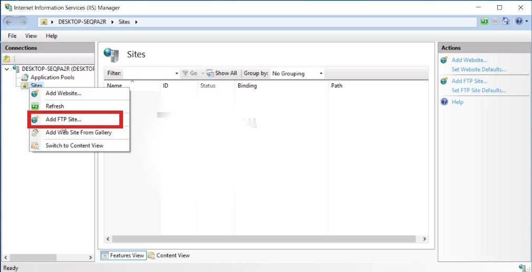Viewport: 532px width, 272px height.
Task: Click the Help link in the Actions pane
Action: [457, 102]
